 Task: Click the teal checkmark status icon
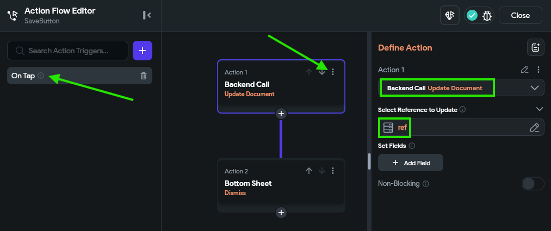[x=472, y=15]
